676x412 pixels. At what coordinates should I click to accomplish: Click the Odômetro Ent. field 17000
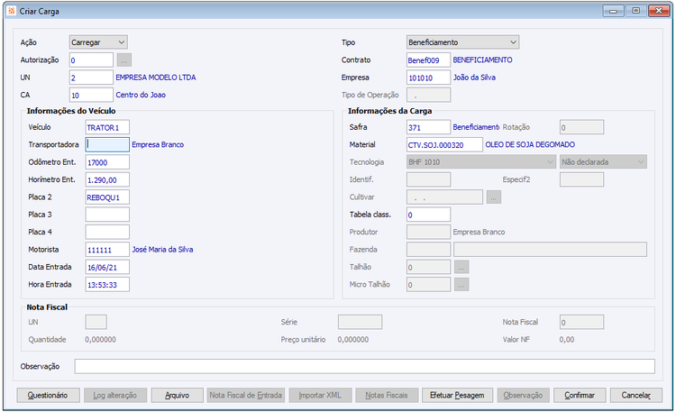(x=107, y=162)
